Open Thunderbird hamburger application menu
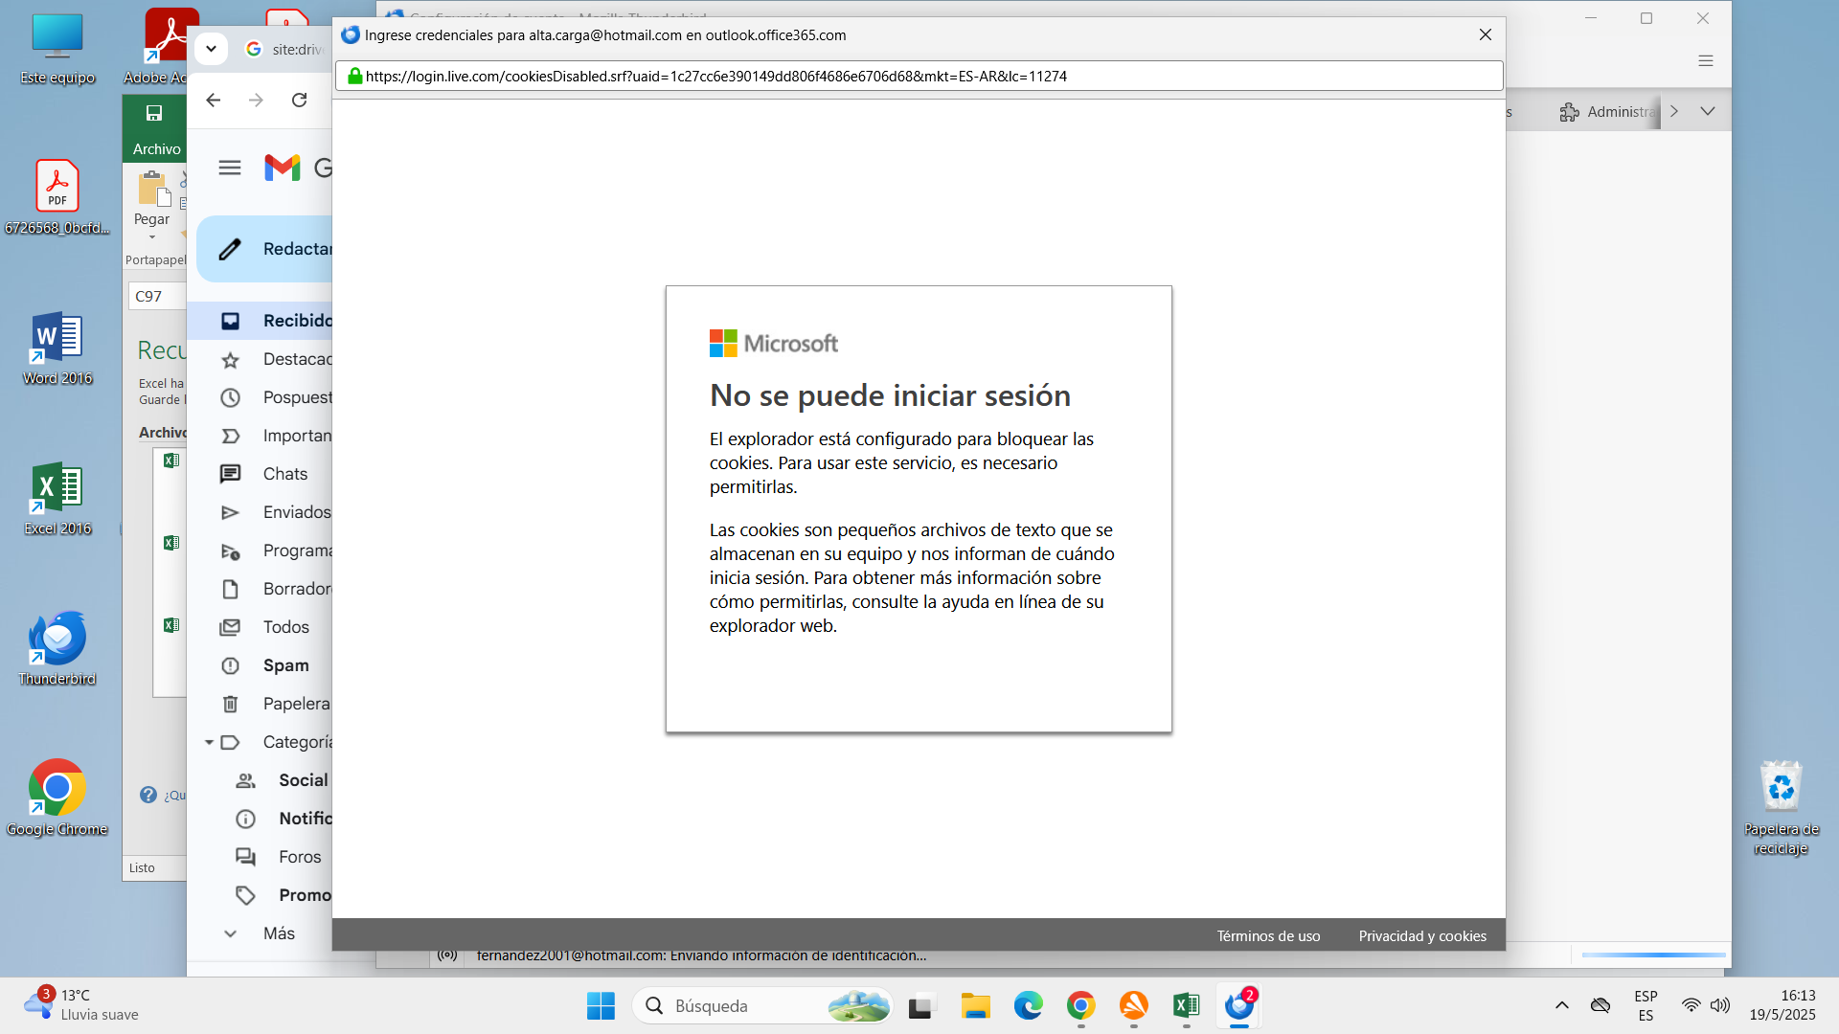The width and height of the screenshot is (1839, 1034). [1705, 60]
